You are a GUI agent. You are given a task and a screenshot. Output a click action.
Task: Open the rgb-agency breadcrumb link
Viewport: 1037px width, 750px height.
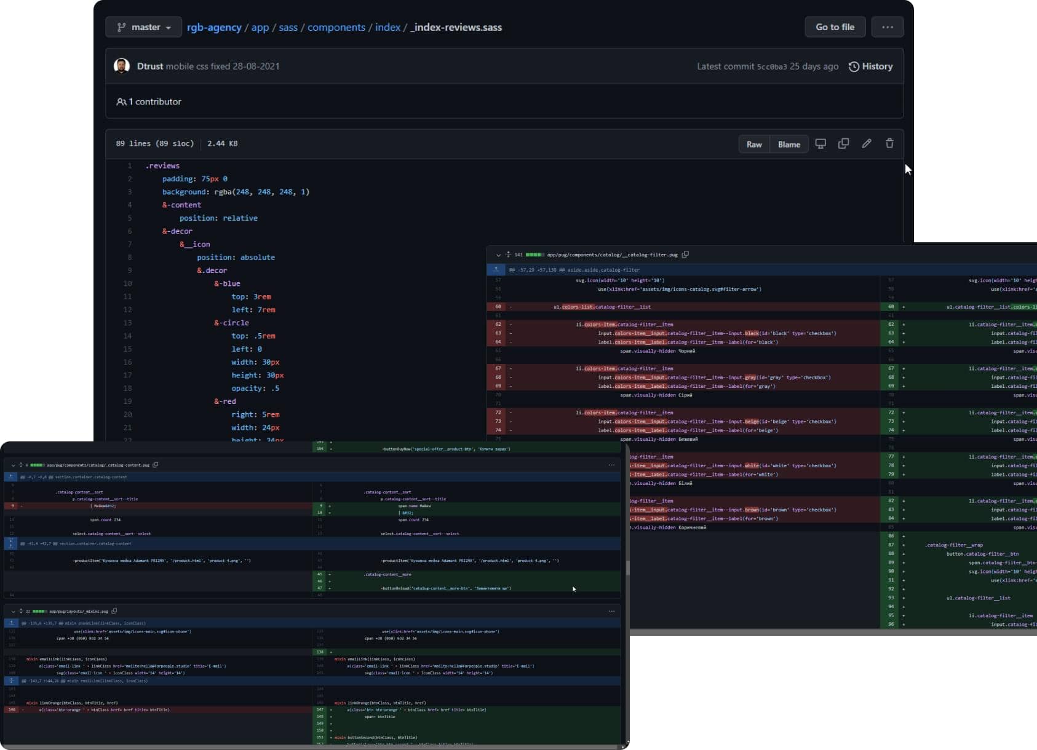click(x=214, y=27)
